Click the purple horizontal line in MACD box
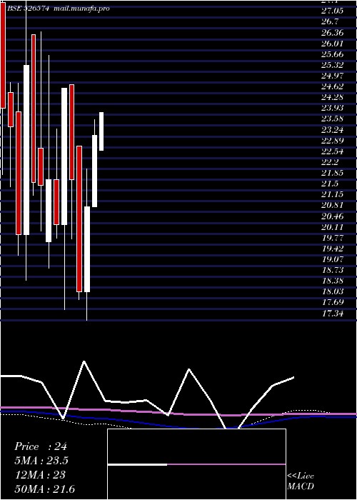 [226, 464]
